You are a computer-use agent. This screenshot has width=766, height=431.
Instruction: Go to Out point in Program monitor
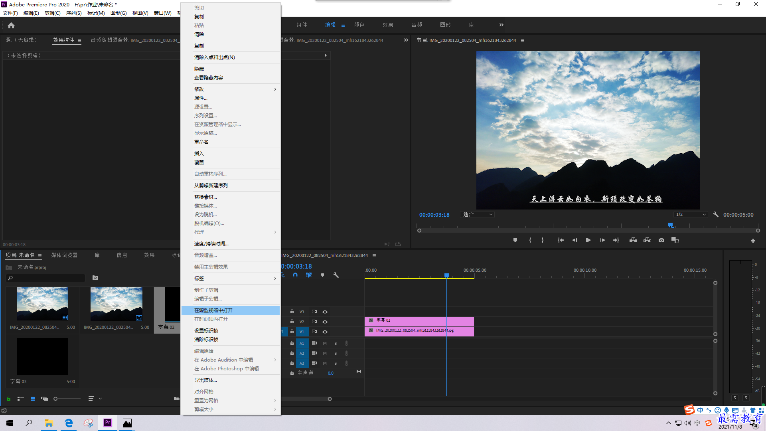pos(616,240)
